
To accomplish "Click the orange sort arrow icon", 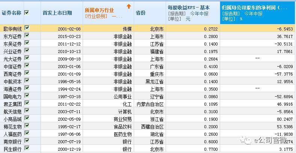I will (129, 6).
